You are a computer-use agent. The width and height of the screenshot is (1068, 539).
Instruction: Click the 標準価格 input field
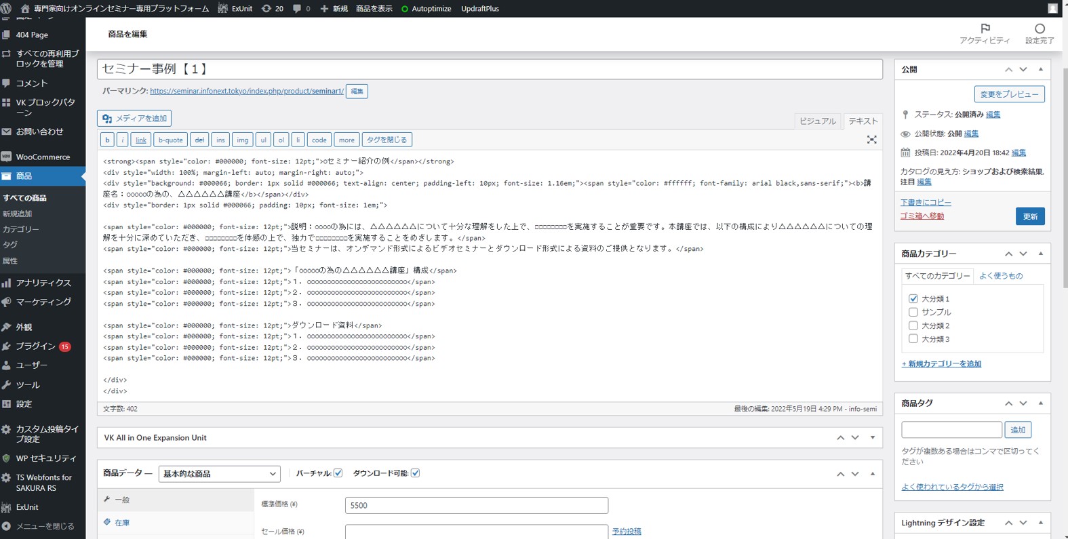pyautogui.click(x=476, y=505)
